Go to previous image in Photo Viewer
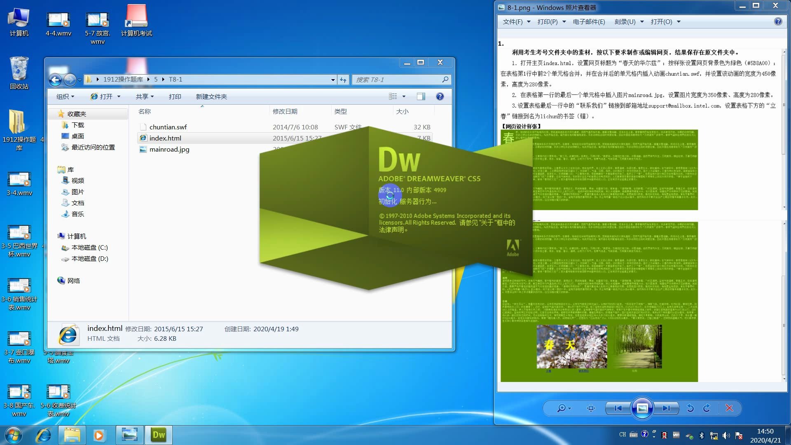This screenshot has width=791, height=445. point(618,408)
